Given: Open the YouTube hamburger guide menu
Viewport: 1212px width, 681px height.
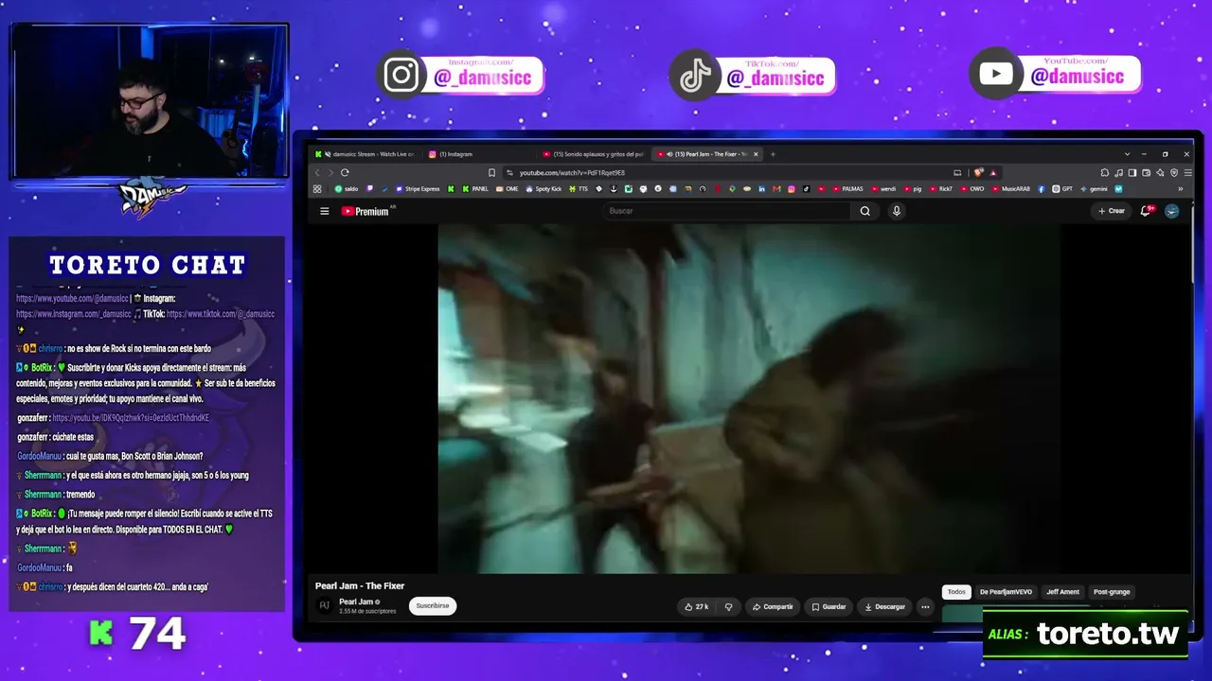Looking at the screenshot, I should click(324, 211).
